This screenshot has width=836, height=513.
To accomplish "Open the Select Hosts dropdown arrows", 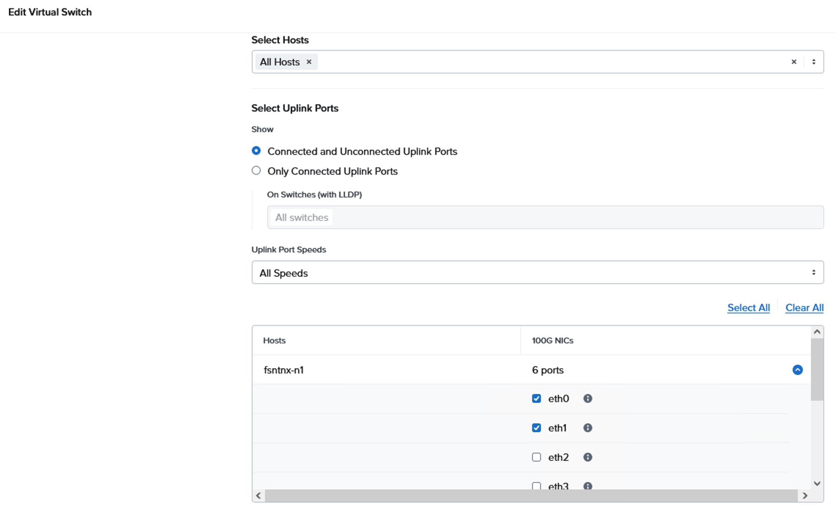I will coord(814,62).
